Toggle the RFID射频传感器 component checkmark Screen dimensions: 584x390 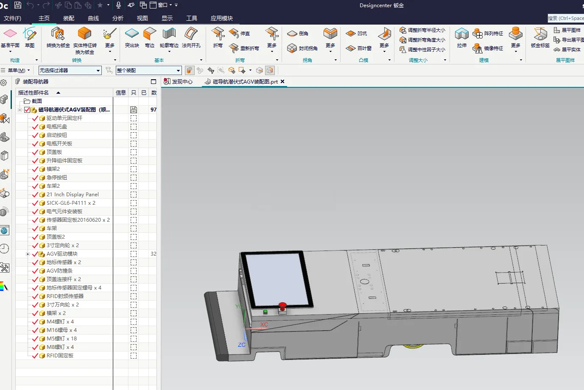coord(35,296)
